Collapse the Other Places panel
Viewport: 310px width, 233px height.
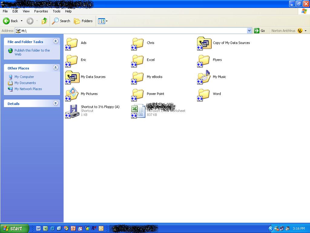tap(55, 68)
